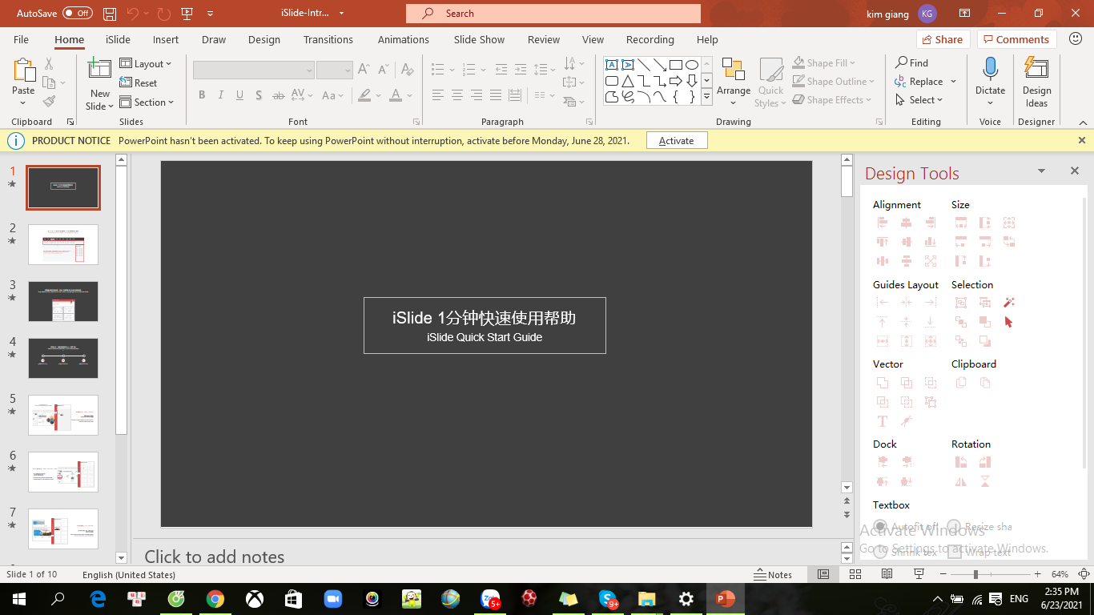Select the Resize shape radio button
1094x615 pixels.
tap(955, 527)
